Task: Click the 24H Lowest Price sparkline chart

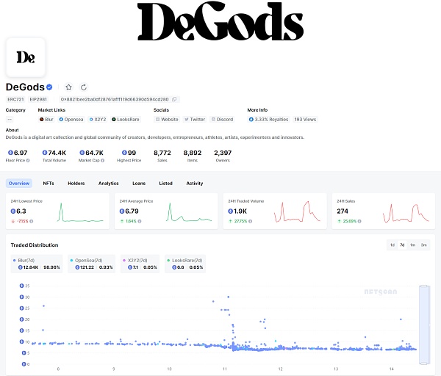Action: pos(80,213)
